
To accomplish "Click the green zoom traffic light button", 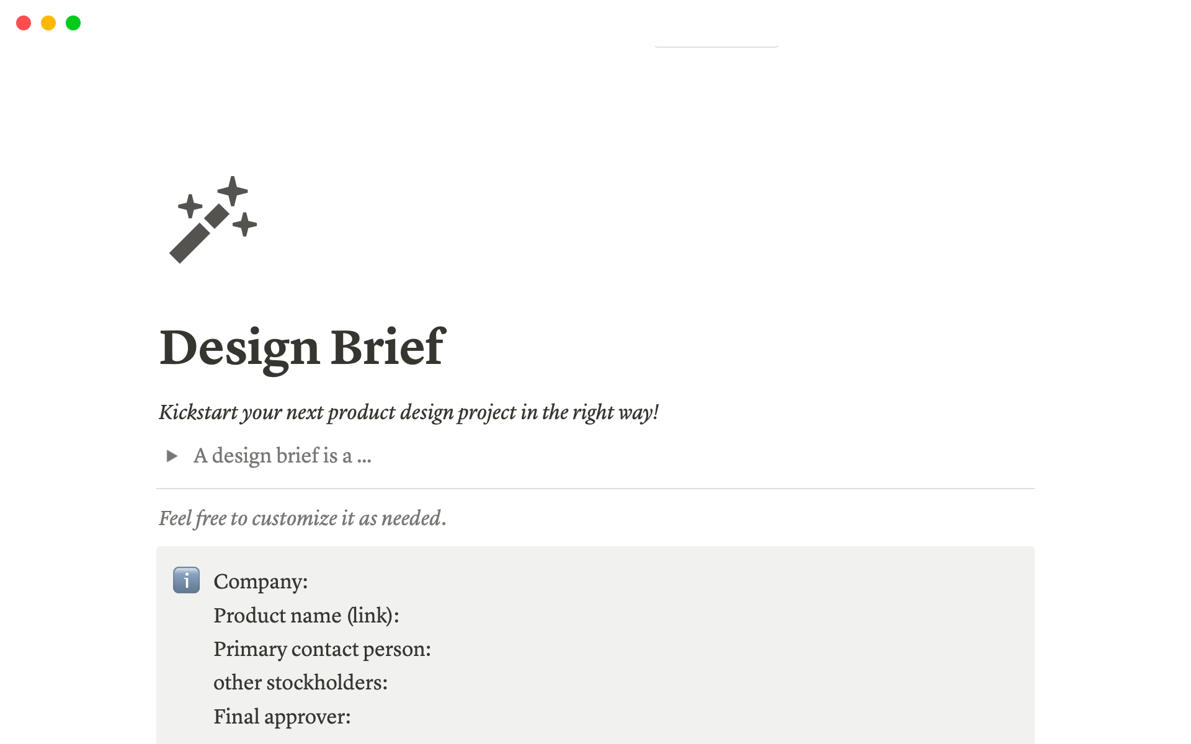I will 73,23.
